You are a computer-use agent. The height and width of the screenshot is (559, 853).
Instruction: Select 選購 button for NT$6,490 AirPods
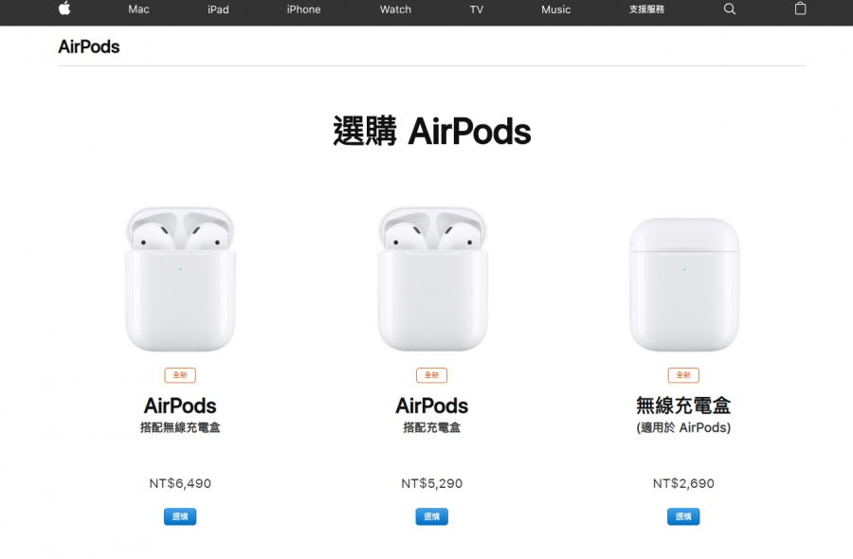click(x=180, y=516)
